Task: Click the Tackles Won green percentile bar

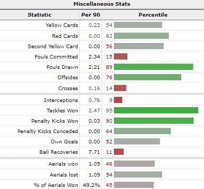Action: (x=156, y=110)
